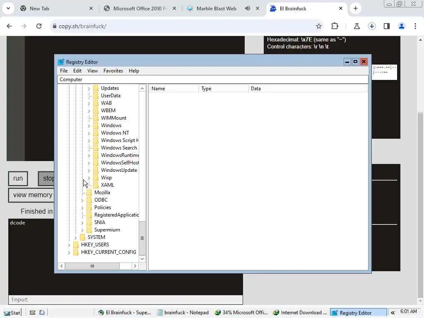The height and width of the screenshot is (318, 424).
Task: Select the SNIA folder icon
Action: 89,222
